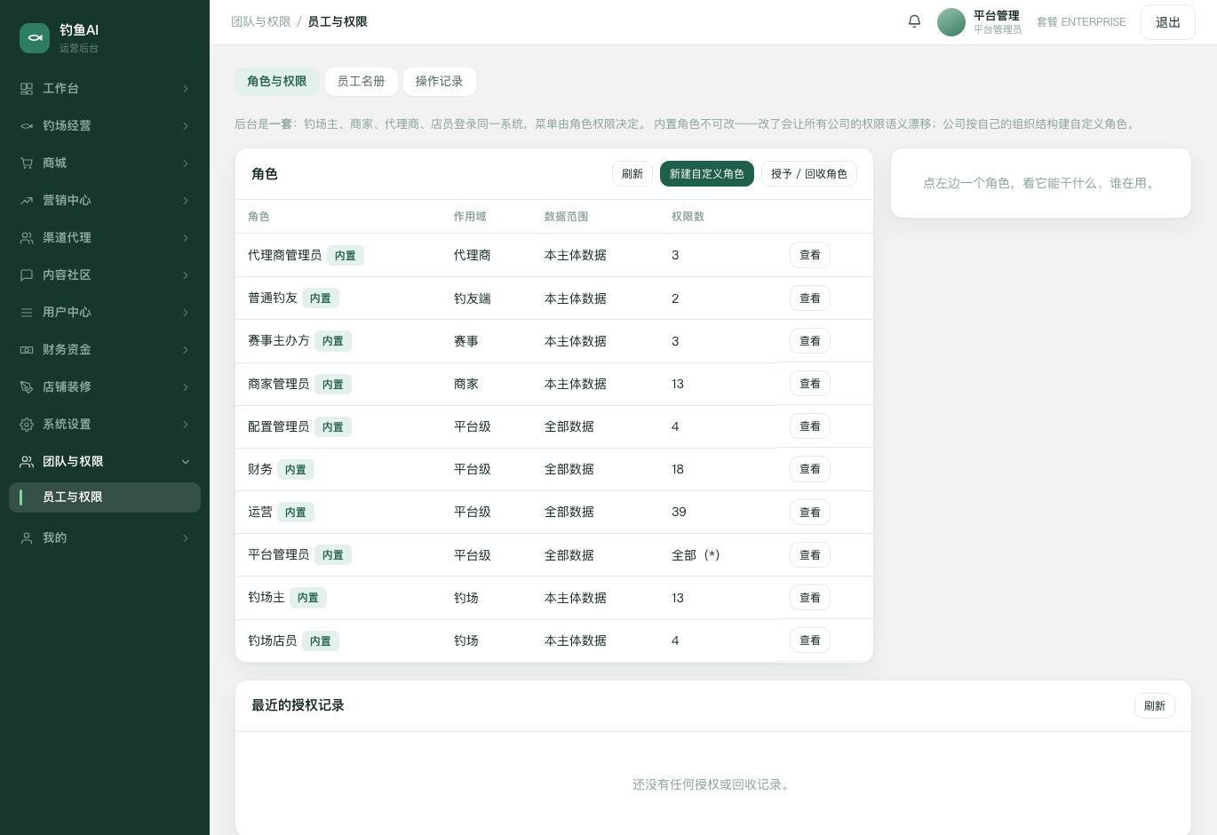Click the 系统设置 gear icon
Viewport: 1217px width, 835px height.
27,425
